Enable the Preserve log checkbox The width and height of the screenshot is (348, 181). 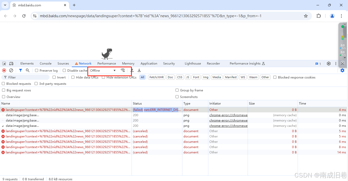click(36, 70)
